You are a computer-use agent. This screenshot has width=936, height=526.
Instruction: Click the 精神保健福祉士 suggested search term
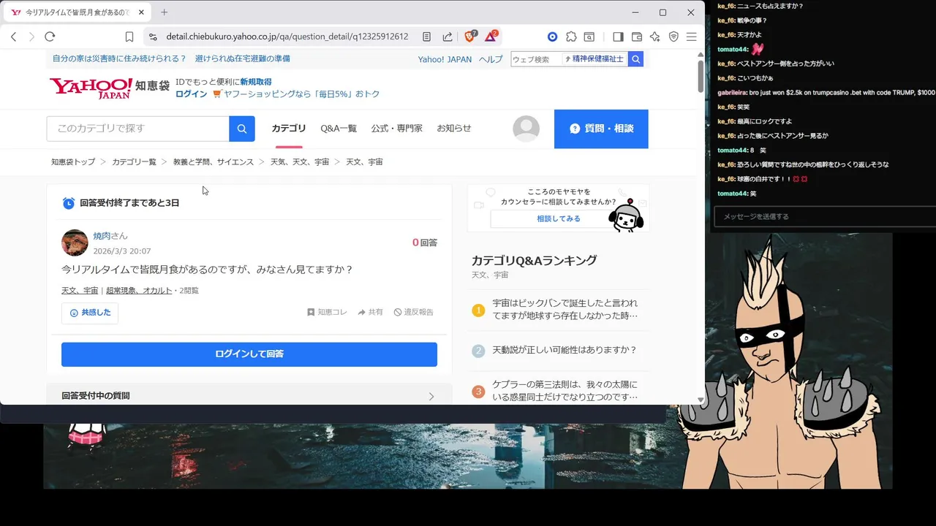(x=595, y=59)
